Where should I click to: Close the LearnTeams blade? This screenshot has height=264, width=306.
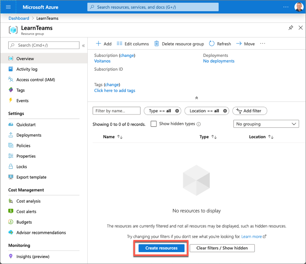click(x=301, y=28)
